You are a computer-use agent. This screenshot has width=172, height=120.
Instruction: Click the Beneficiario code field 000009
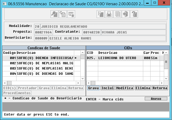(x=41, y=38)
